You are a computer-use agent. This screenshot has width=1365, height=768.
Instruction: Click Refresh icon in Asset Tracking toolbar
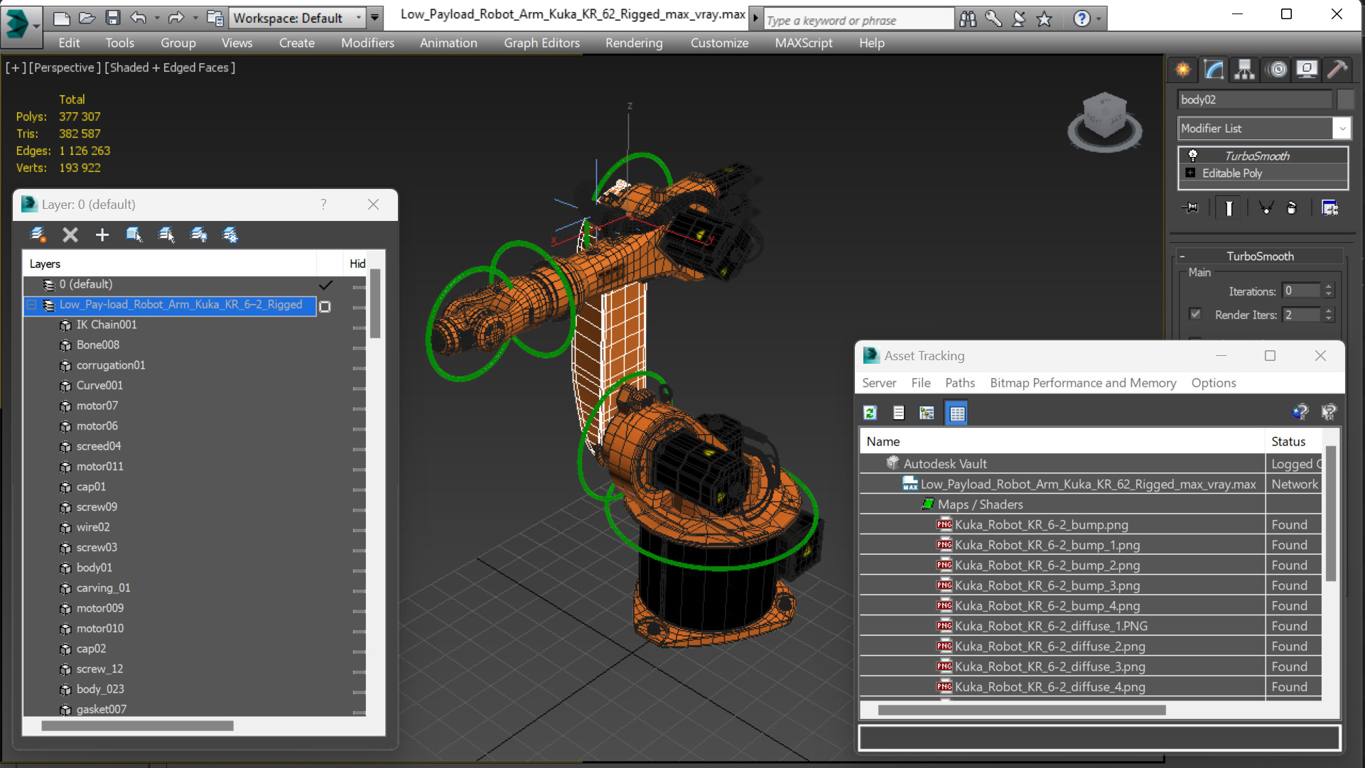click(x=870, y=413)
